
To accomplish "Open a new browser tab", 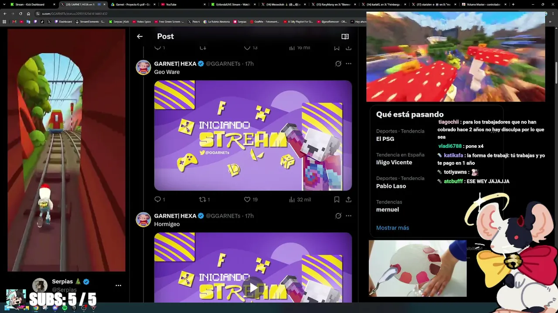I will [513, 4].
